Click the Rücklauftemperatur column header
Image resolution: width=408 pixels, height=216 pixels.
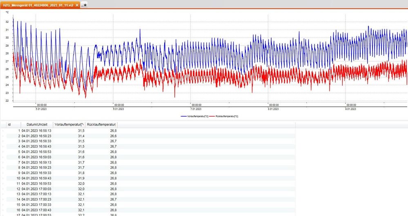pyautogui.click(x=102, y=124)
